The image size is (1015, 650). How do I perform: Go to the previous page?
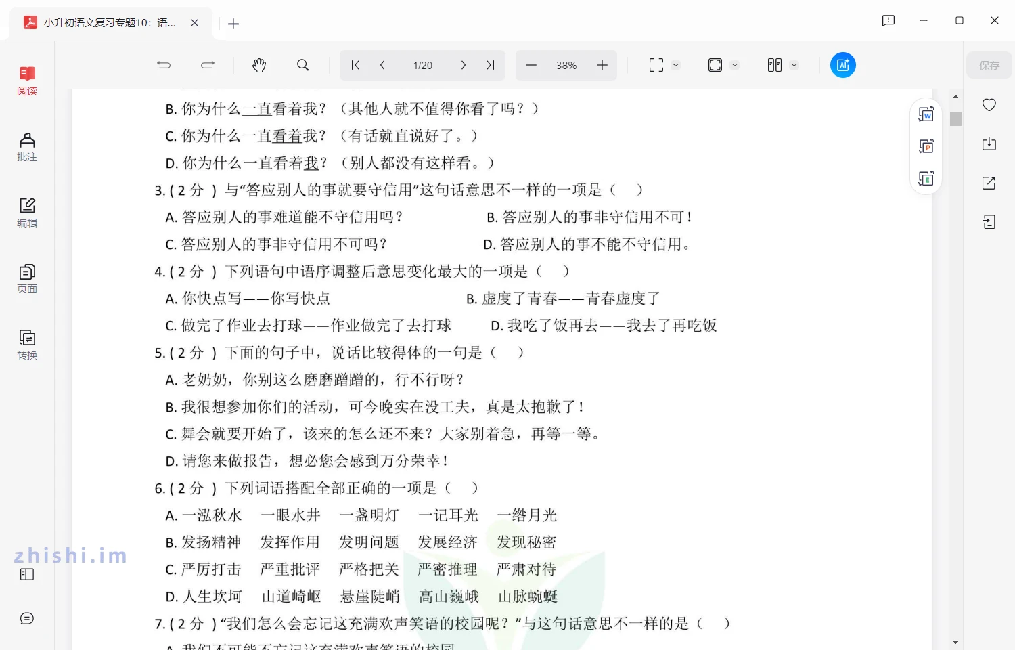(x=382, y=65)
